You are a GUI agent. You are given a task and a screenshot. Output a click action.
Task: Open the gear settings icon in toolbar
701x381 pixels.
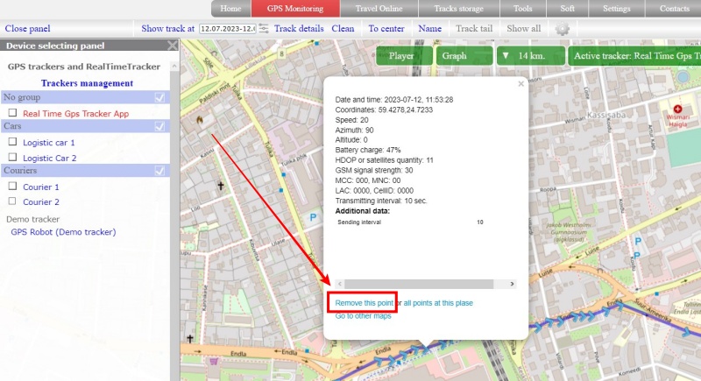pos(562,29)
